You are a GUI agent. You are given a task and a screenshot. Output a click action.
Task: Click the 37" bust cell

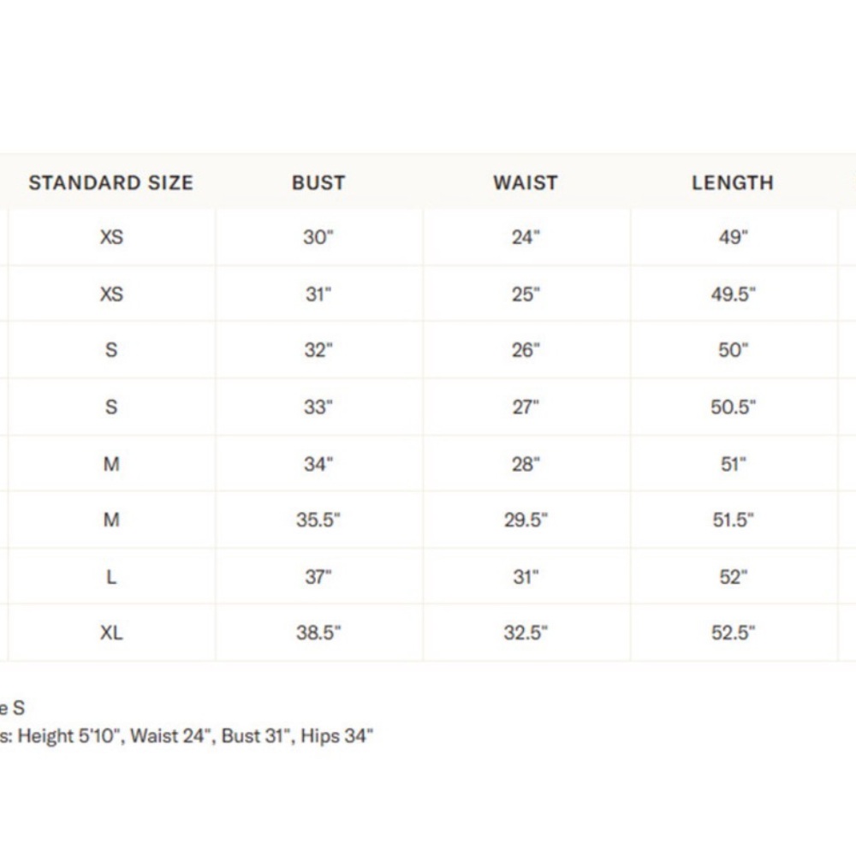point(318,576)
